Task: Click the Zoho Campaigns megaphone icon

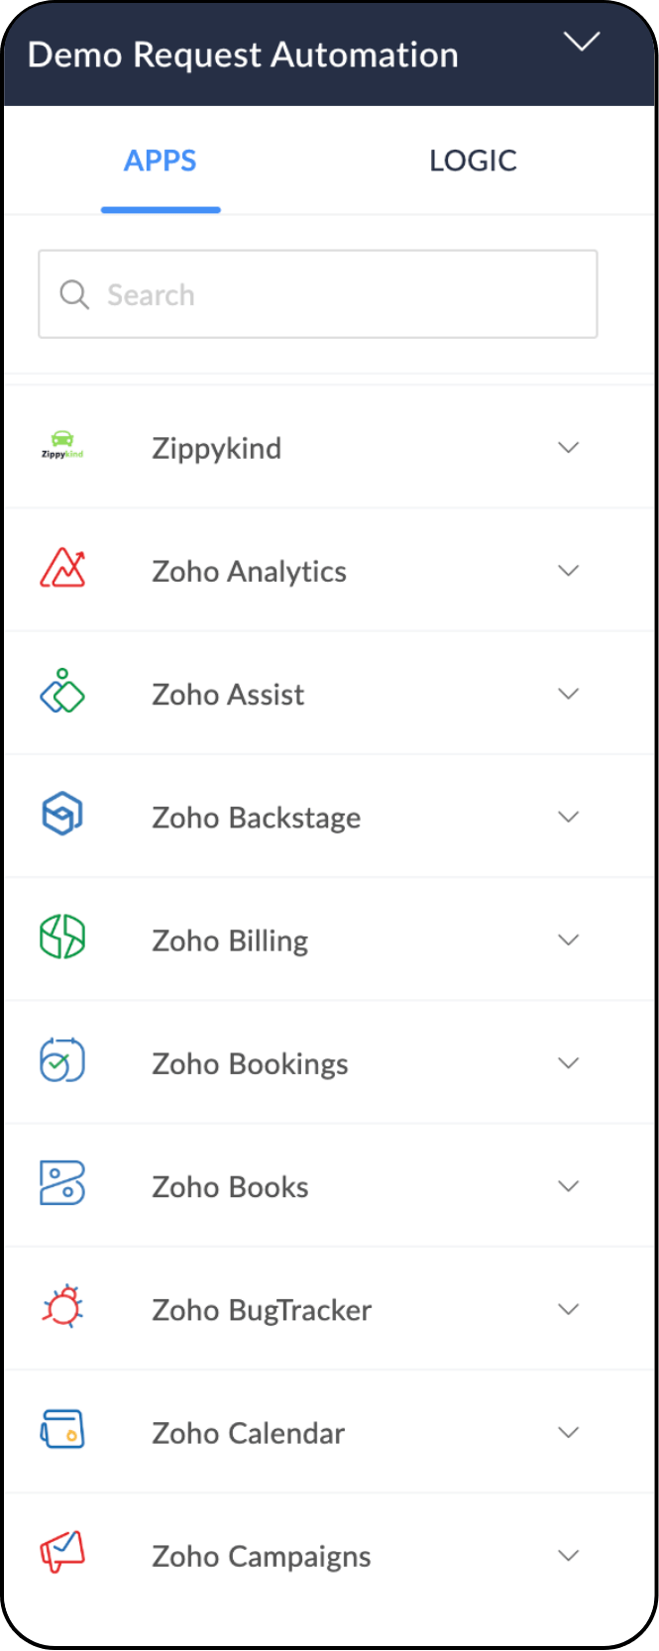Action: tap(62, 1553)
